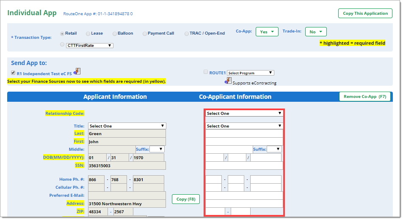This screenshot has width=403, height=220.
Task: Select the Lease transaction type
Action: (x=88, y=34)
